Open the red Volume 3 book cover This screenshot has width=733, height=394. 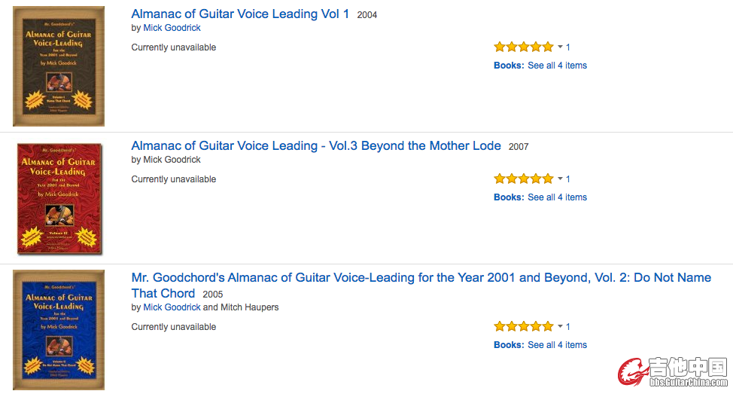(x=59, y=197)
